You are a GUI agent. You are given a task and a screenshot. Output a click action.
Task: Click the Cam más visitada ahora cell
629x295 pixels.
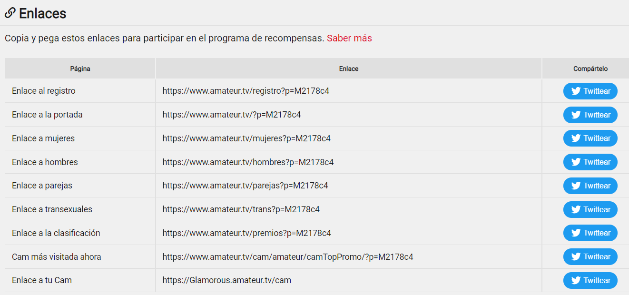coord(80,257)
